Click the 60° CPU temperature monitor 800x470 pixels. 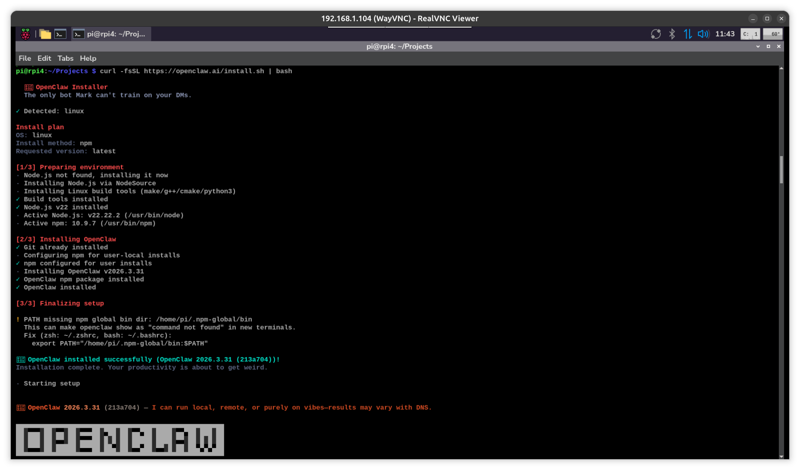click(x=773, y=34)
